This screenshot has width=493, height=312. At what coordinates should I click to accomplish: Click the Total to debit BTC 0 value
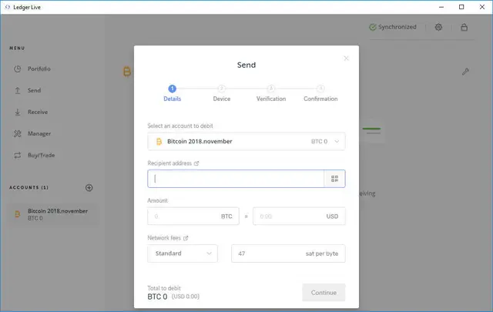tap(157, 297)
